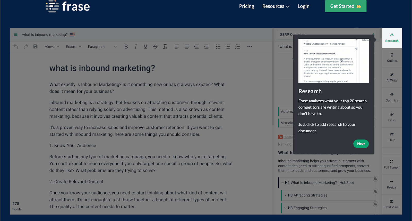Copy H3 Engaging Strategies heading to document
This screenshot has width=412, height=221.
[x=375, y=204]
